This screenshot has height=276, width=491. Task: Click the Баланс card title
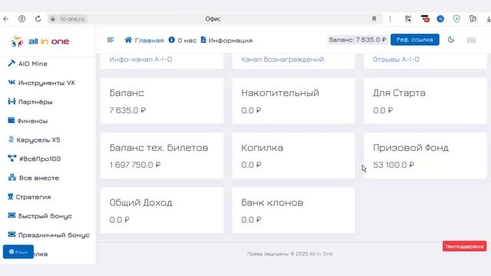(127, 93)
